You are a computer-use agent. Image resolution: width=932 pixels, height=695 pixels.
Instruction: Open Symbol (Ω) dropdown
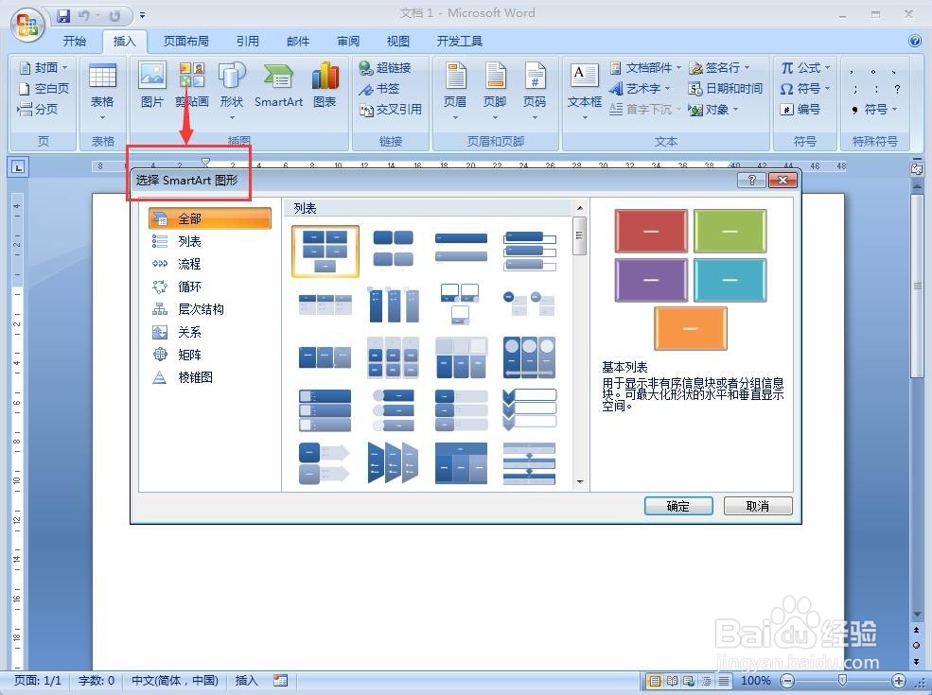[805, 89]
